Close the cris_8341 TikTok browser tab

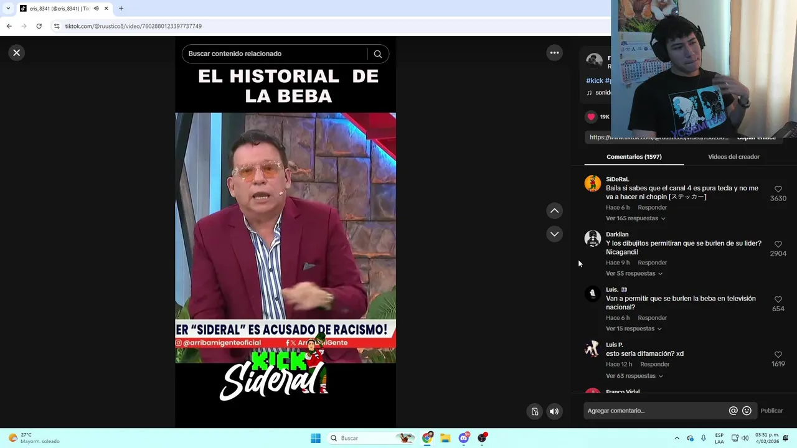pos(106,9)
